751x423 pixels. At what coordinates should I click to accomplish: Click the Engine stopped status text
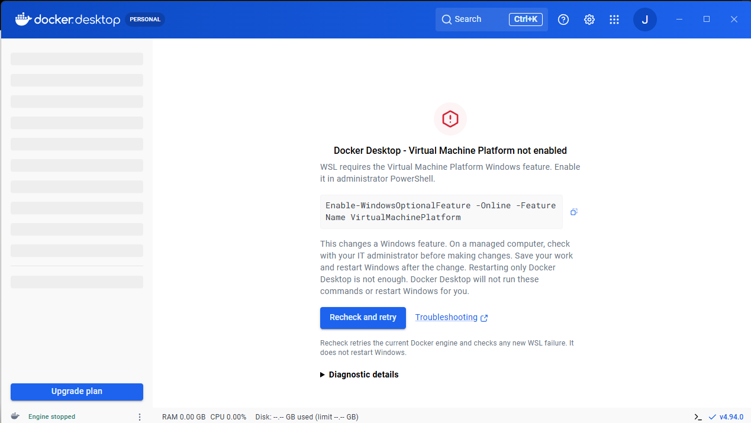[52, 416]
